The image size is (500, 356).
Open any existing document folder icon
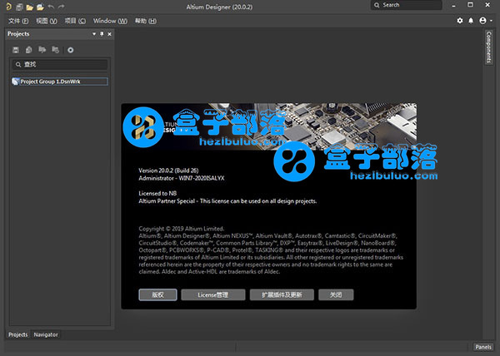pos(30,7)
